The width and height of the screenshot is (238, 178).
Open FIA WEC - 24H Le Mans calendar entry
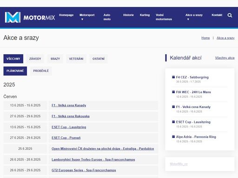point(193,92)
